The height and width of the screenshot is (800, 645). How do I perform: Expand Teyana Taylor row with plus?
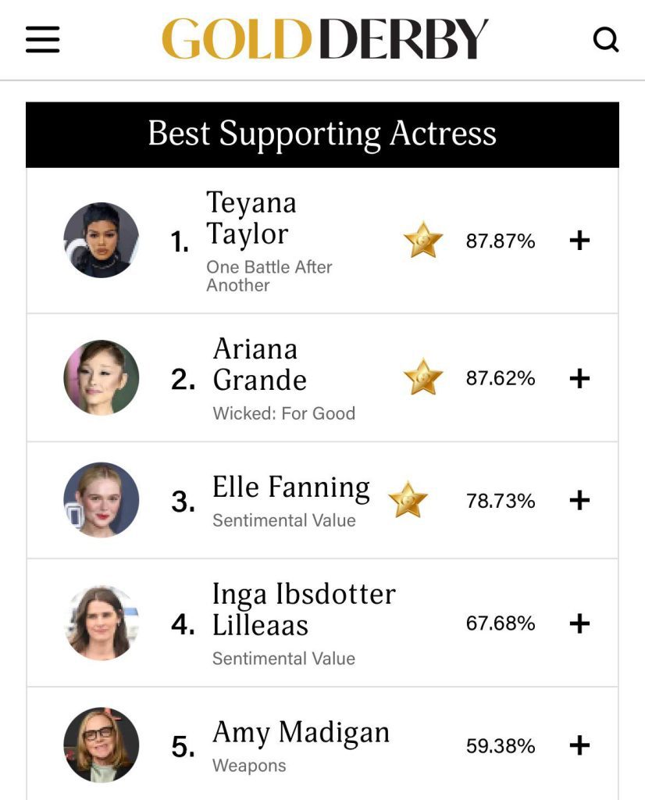click(579, 241)
